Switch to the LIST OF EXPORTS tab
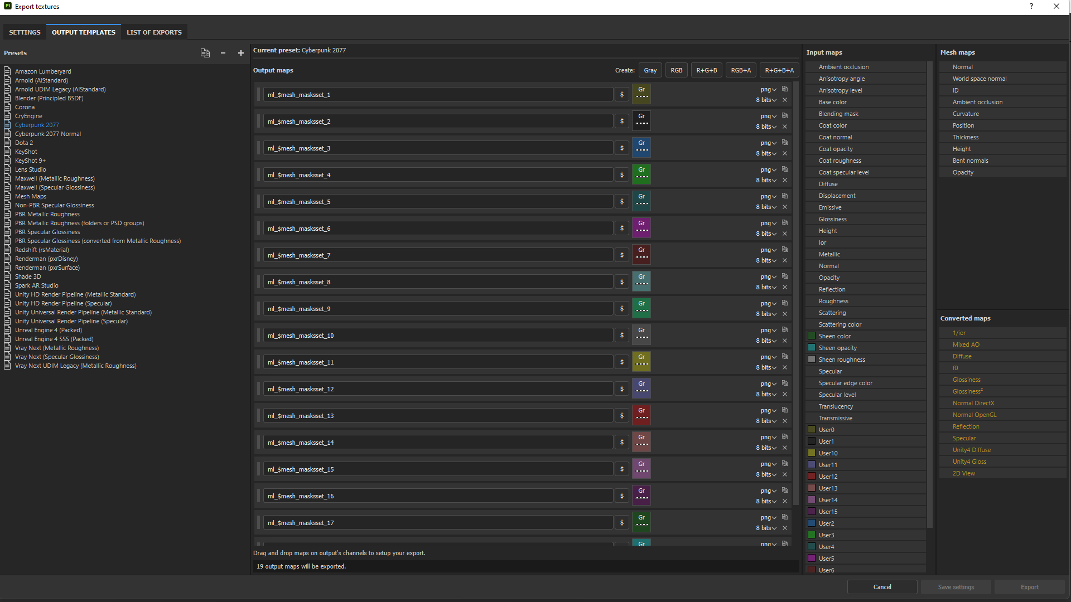Screen dimensions: 1071x602 click(154, 32)
